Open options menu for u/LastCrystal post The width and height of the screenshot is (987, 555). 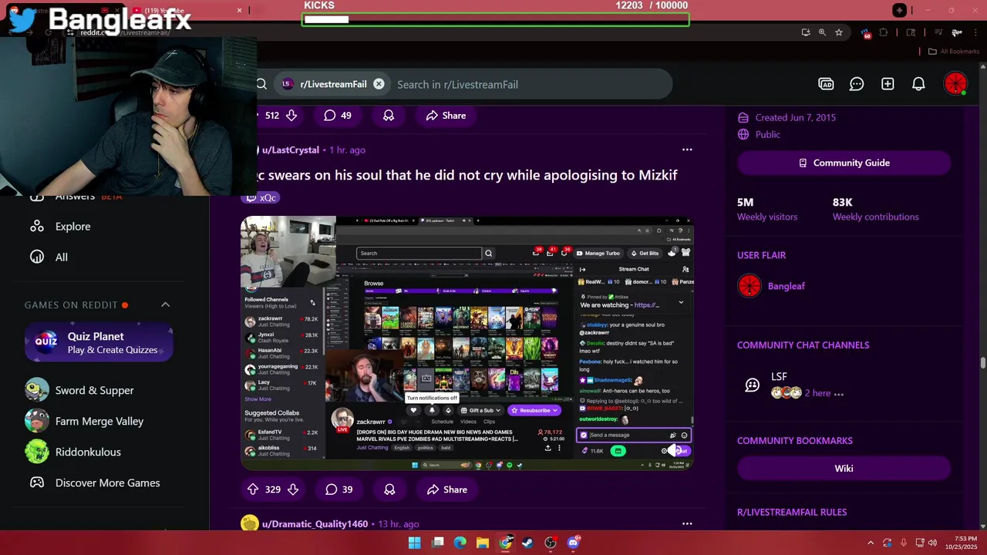pos(687,150)
